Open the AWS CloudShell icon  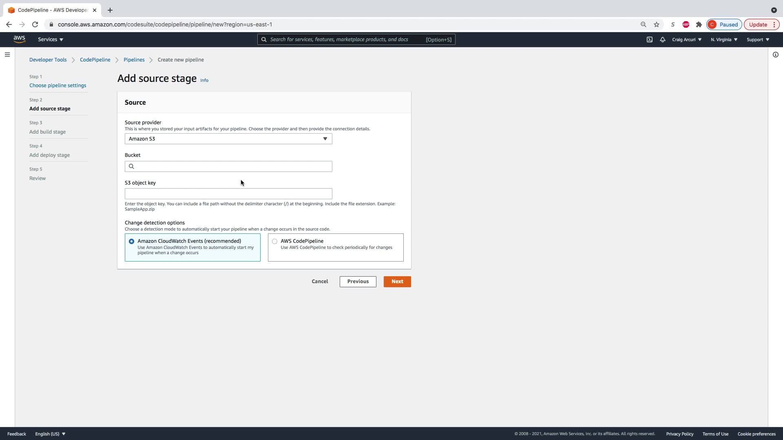[650, 40]
